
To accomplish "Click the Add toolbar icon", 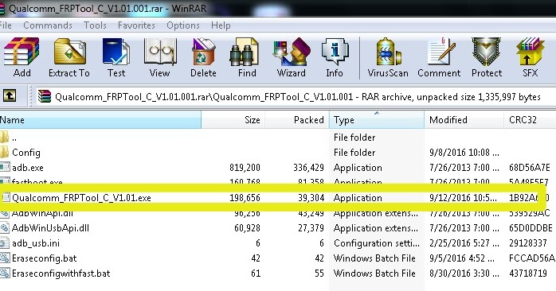I will pyautogui.click(x=22, y=52).
